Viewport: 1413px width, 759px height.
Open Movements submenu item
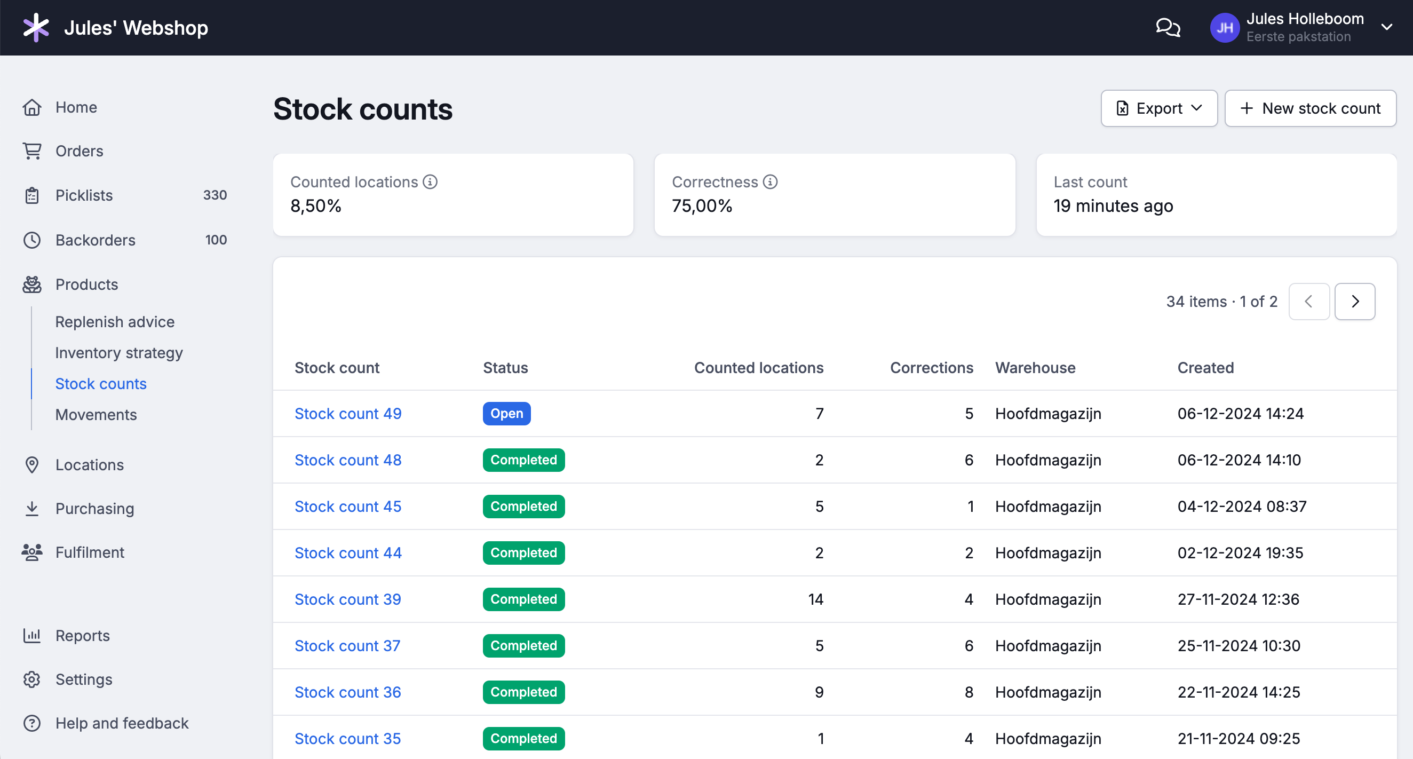[96, 414]
